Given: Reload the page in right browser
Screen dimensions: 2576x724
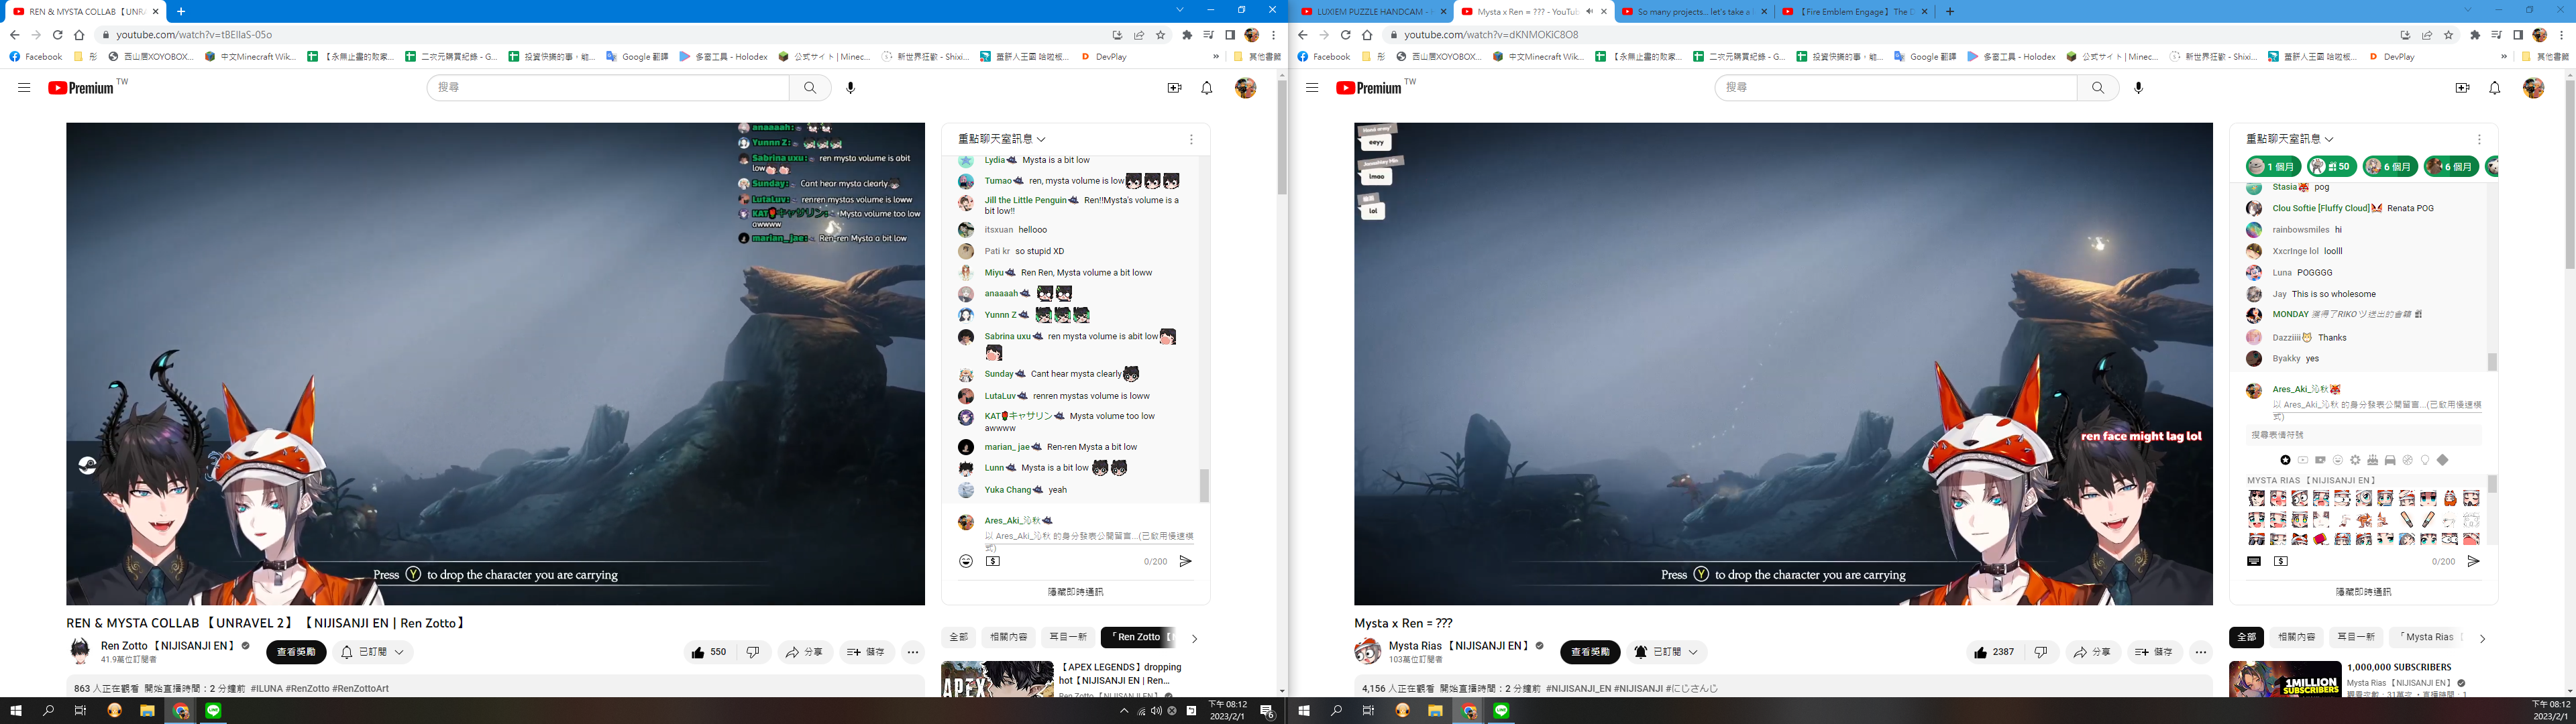Looking at the screenshot, I should (x=1346, y=35).
